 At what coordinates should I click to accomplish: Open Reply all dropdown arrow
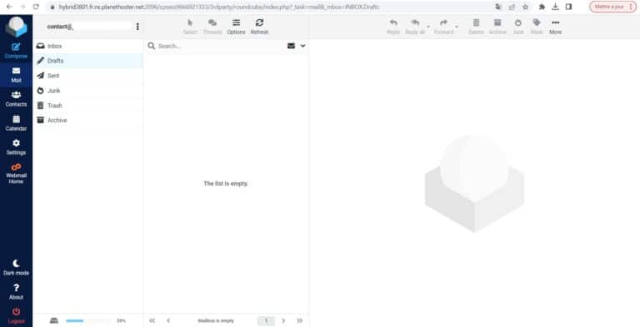(428, 27)
